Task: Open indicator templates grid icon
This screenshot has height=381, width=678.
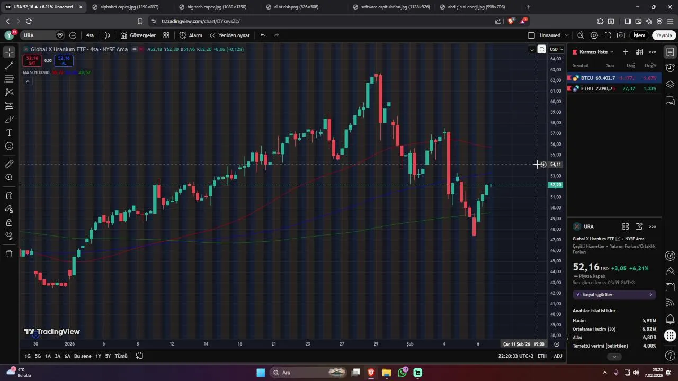Action: 166,35
